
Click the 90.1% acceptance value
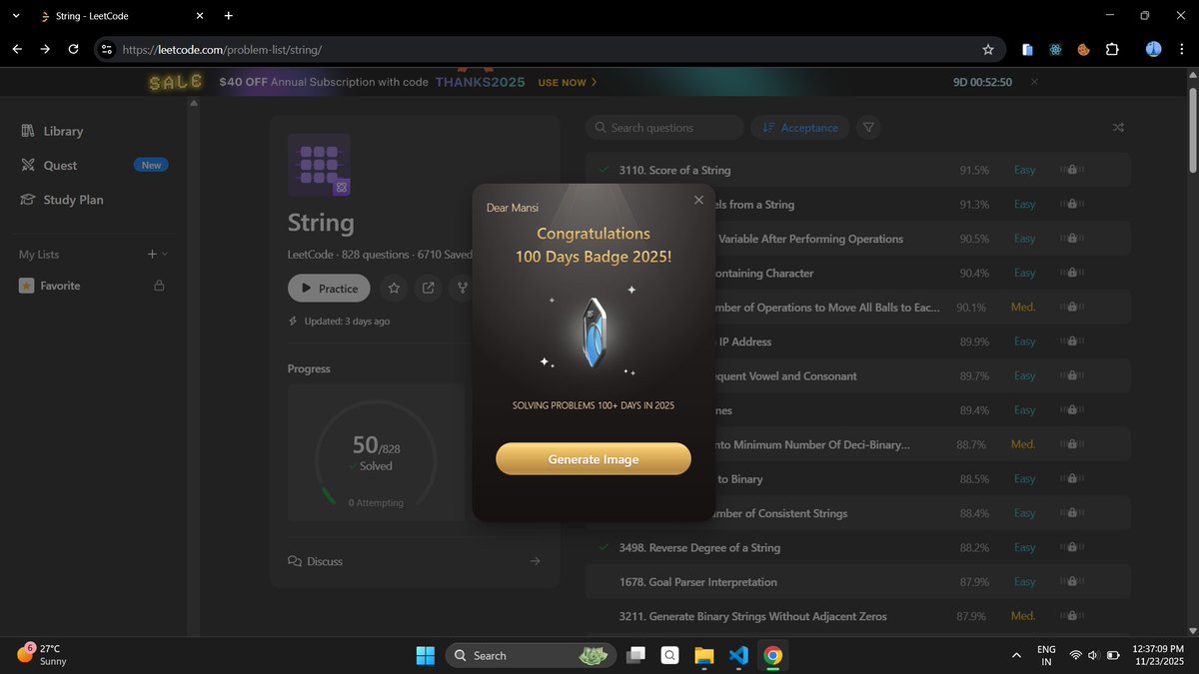(971, 308)
